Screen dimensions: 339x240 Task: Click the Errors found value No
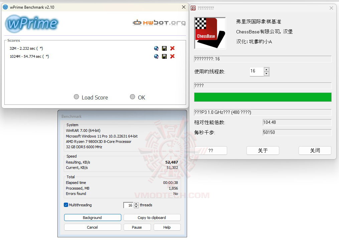pyautogui.click(x=176, y=194)
